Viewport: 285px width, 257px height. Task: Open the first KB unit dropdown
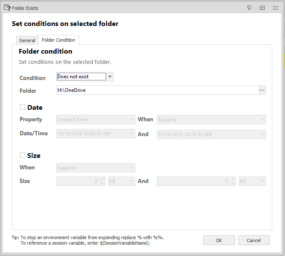(x=122, y=181)
